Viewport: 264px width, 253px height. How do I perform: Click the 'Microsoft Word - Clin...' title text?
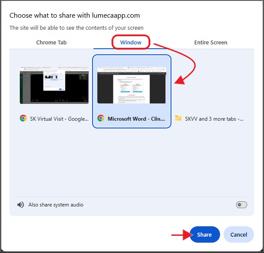pyautogui.click(x=136, y=119)
